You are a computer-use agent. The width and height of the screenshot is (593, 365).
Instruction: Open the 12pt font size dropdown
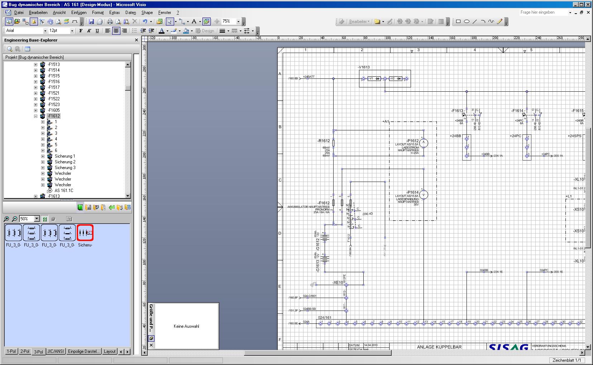pyautogui.click(x=72, y=31)
